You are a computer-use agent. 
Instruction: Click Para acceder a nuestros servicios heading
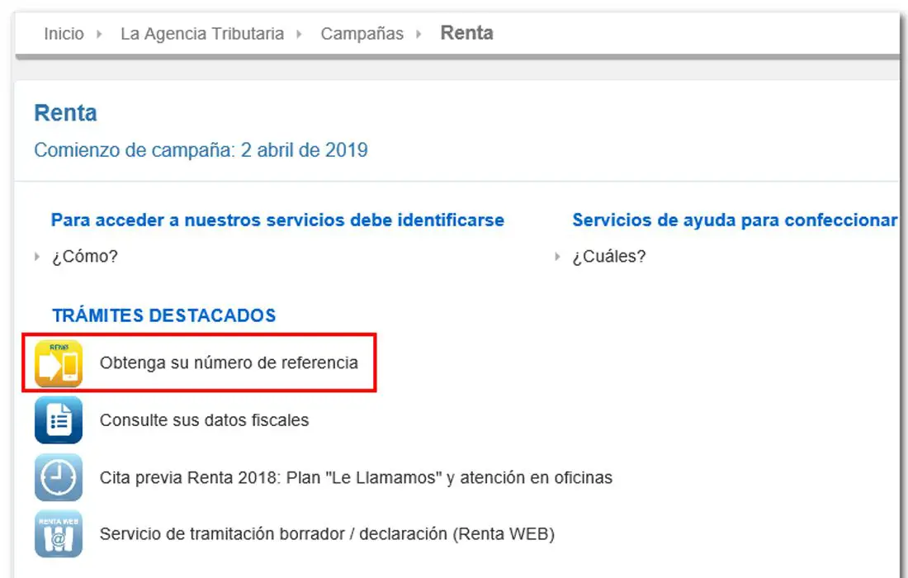click(x=277, y=220)
